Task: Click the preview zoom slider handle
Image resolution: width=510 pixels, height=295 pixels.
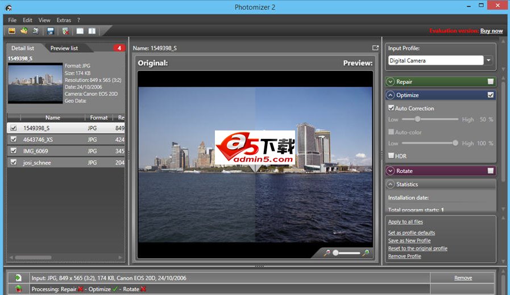Action: click(x=335, y=253)
